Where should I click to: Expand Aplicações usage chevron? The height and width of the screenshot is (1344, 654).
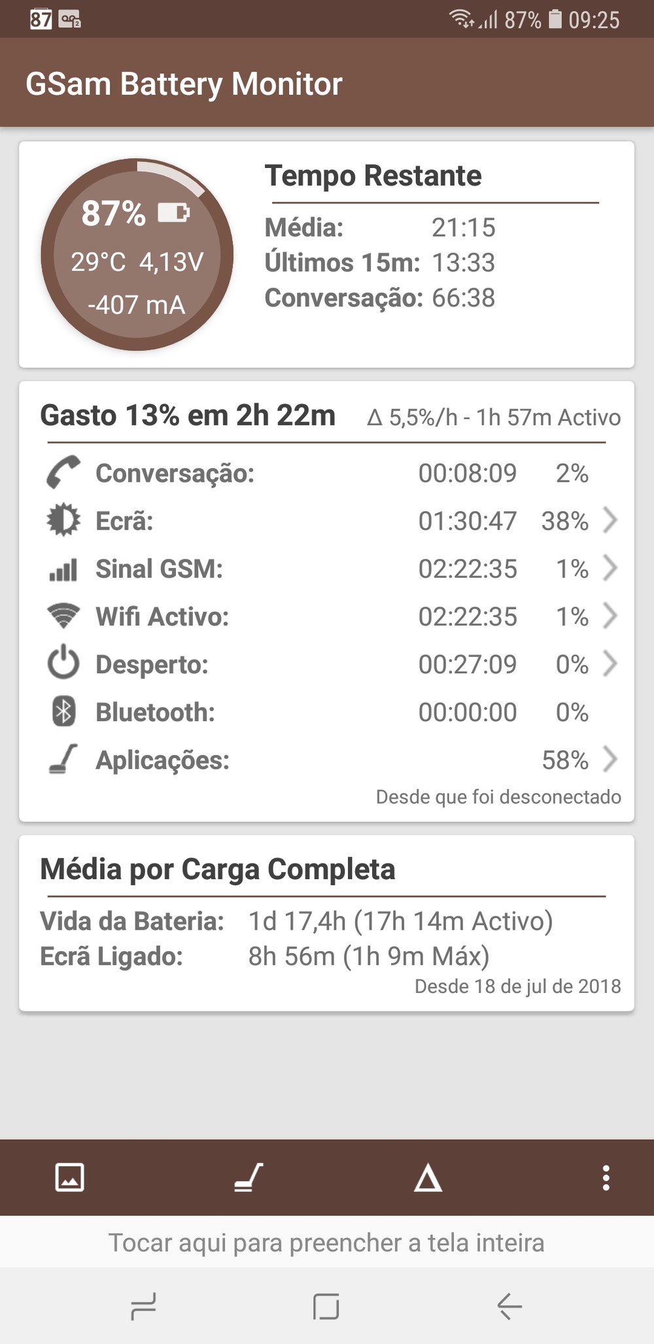click(610, 760)
